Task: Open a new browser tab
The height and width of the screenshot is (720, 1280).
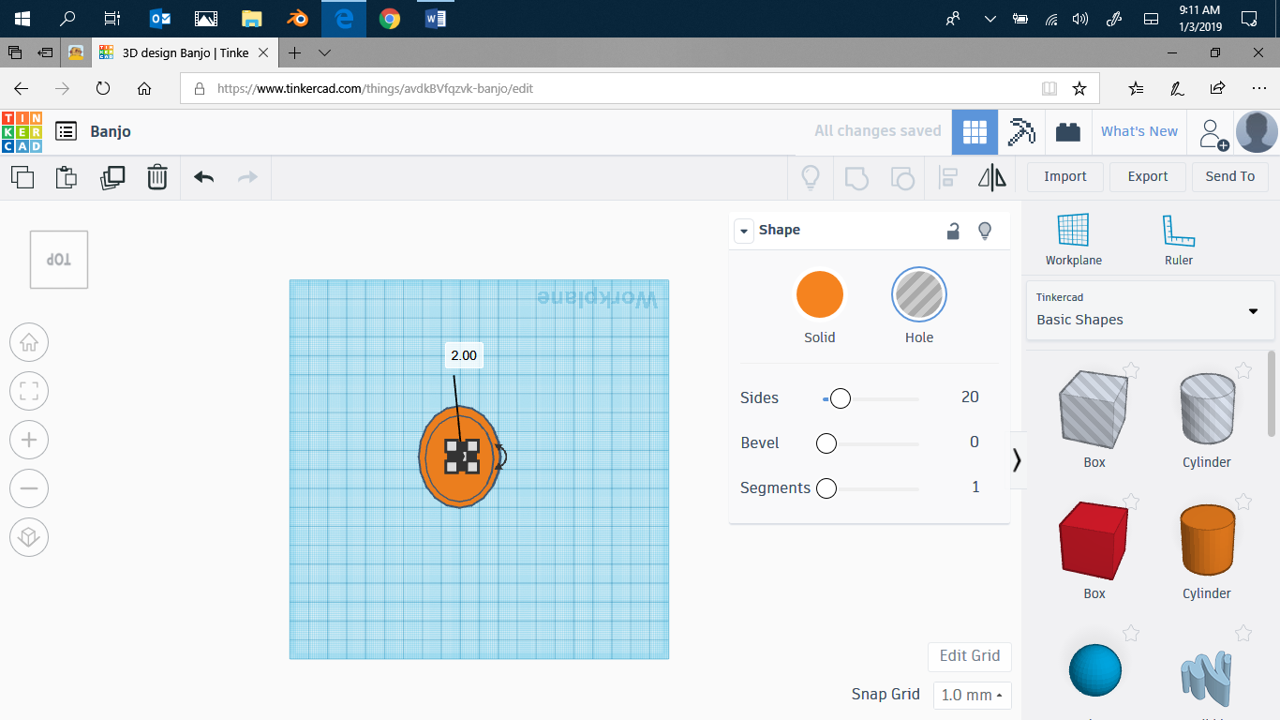Action: click(294, 52)
